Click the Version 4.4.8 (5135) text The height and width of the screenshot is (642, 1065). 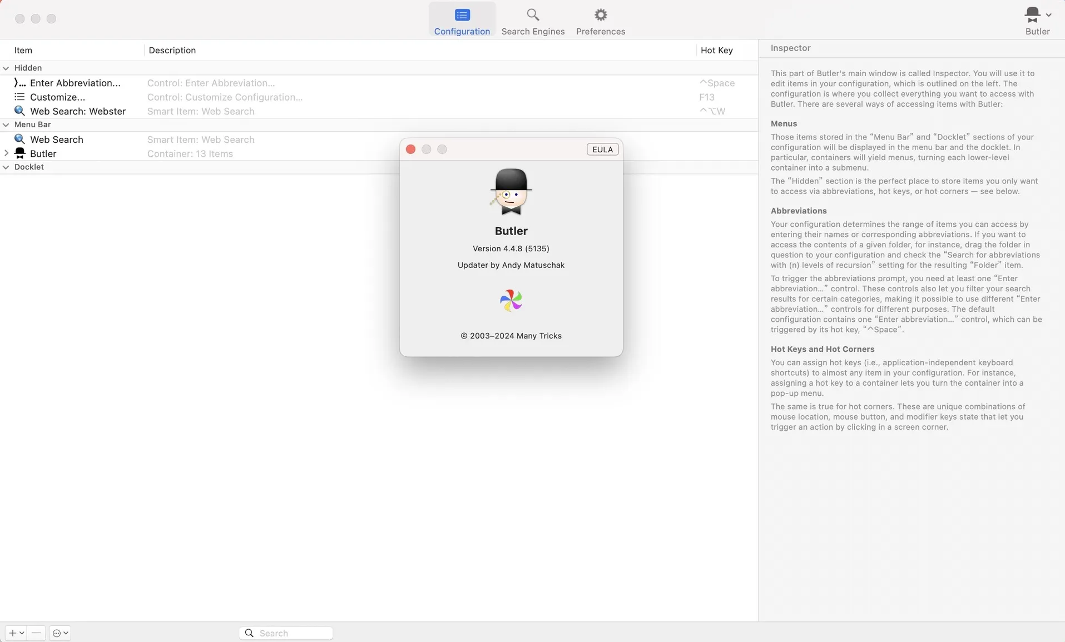tap(511, 248)
